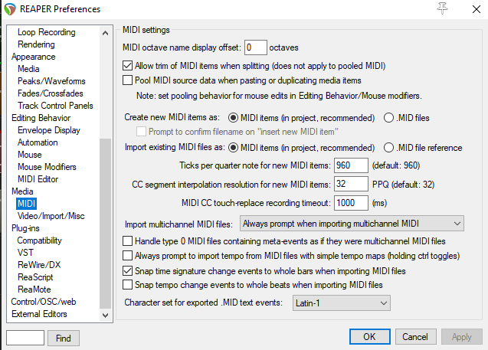488x350 pixels.
Task: Open ReWire/DX preferences page
Action: click(x=39, y=265)
